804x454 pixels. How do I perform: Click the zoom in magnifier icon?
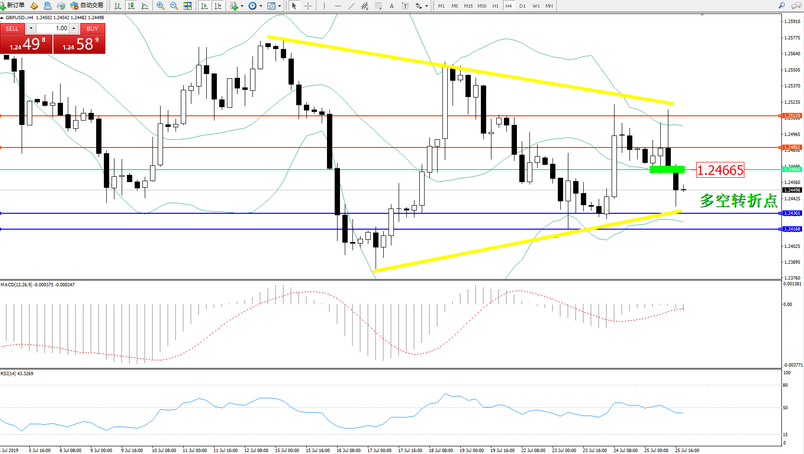(x=161, y=6)
